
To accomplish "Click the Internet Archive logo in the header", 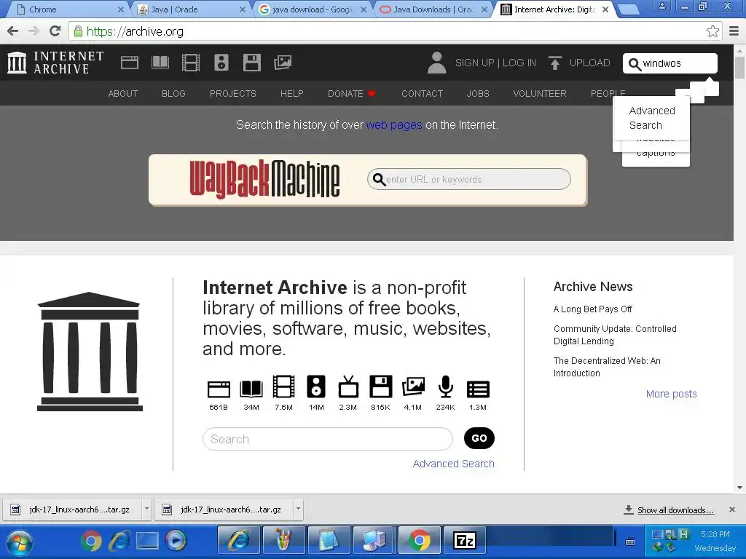I will (x=55, y=63).
